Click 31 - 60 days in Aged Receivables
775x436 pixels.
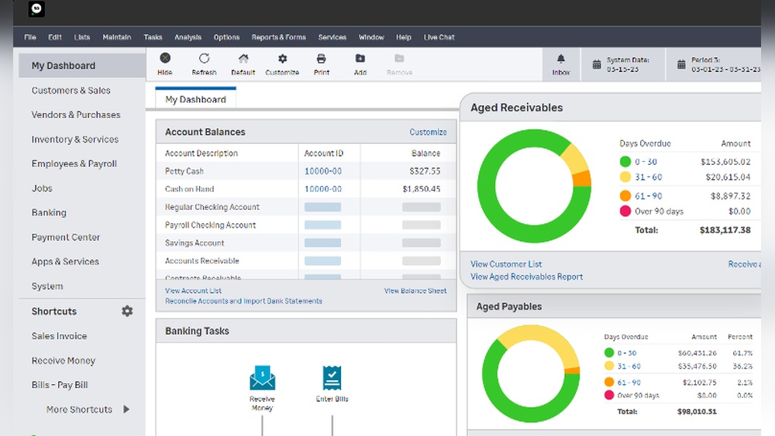click(649, 177)
